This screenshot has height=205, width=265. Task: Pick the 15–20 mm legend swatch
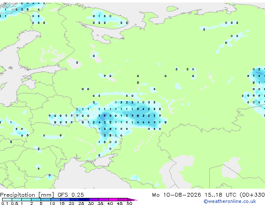tap(65, 200)
